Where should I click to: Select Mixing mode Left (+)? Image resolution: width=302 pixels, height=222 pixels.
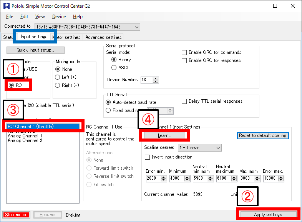click(x=66, y=77)
